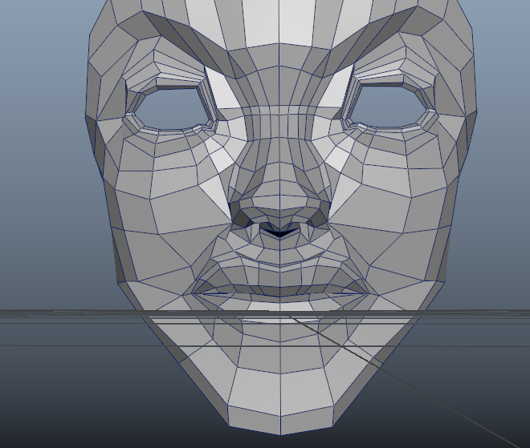Image resolution: width=530 pixels, height=448 pixels.
Task: Click inside the left eye socket opening
Action: [x=171, y=106]
